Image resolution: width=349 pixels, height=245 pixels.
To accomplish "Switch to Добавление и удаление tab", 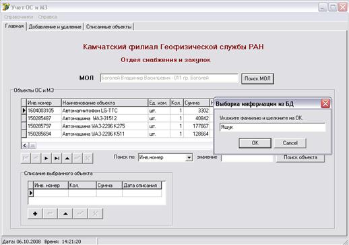I will tap(55, 27).
